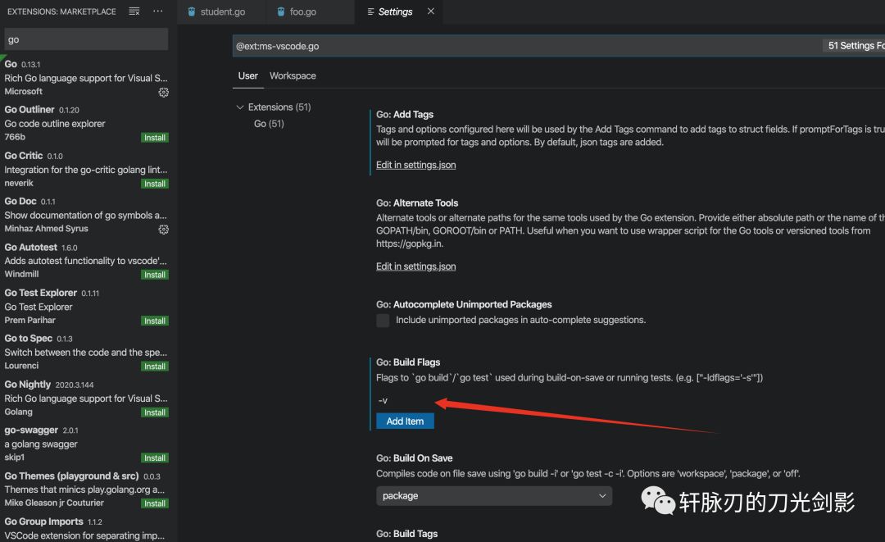This screenshot has height=542, width=885.
Task: Click the settings search bar with @ext:ms-vscode.go
Action: point(559,46)
